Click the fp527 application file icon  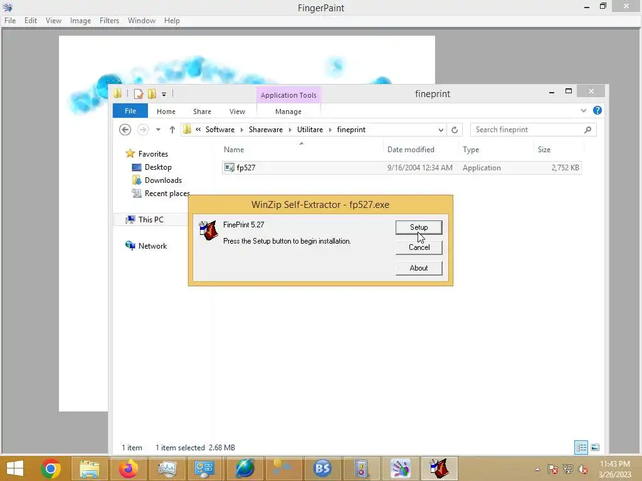click(x=229, y=168)
